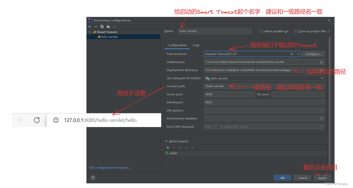This screenshot has height=188, width=353.
Task: Store as project file gear icon
Action: pos(328,31)
